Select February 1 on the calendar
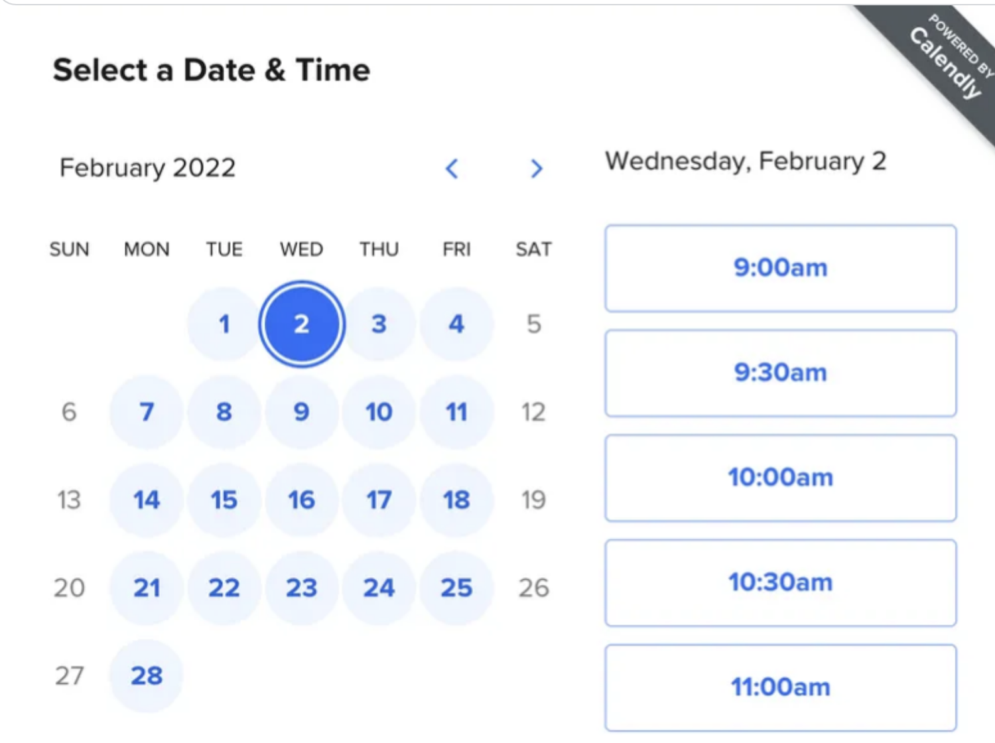Screen dimensions: 995x743 tap(224, 324)
